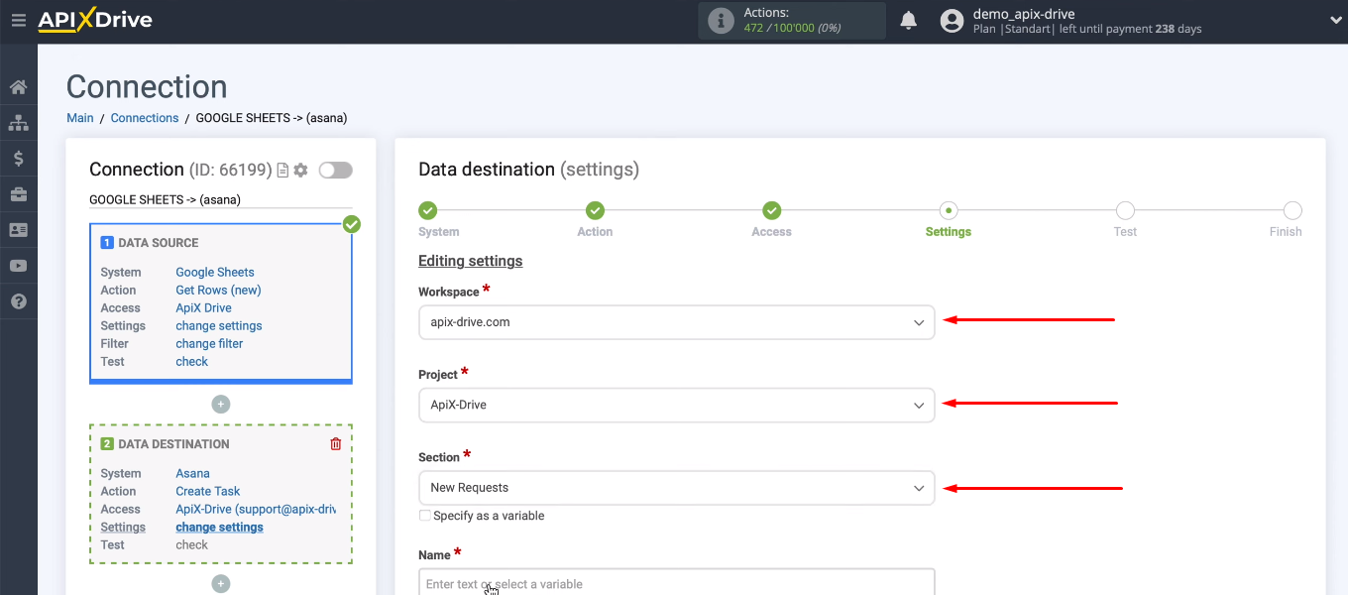Click DATA SOURCE block title
This screenshot has width=1348, height=595.
pos(159,243)
